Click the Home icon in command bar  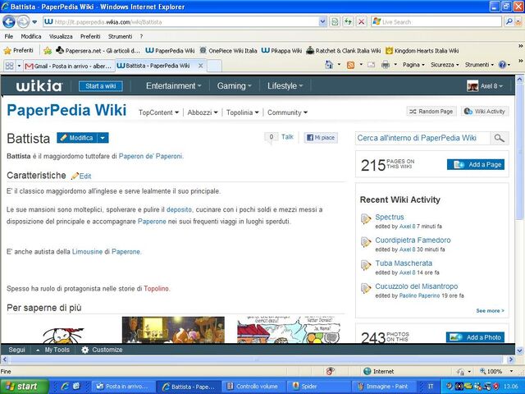[x=329, y=65]
